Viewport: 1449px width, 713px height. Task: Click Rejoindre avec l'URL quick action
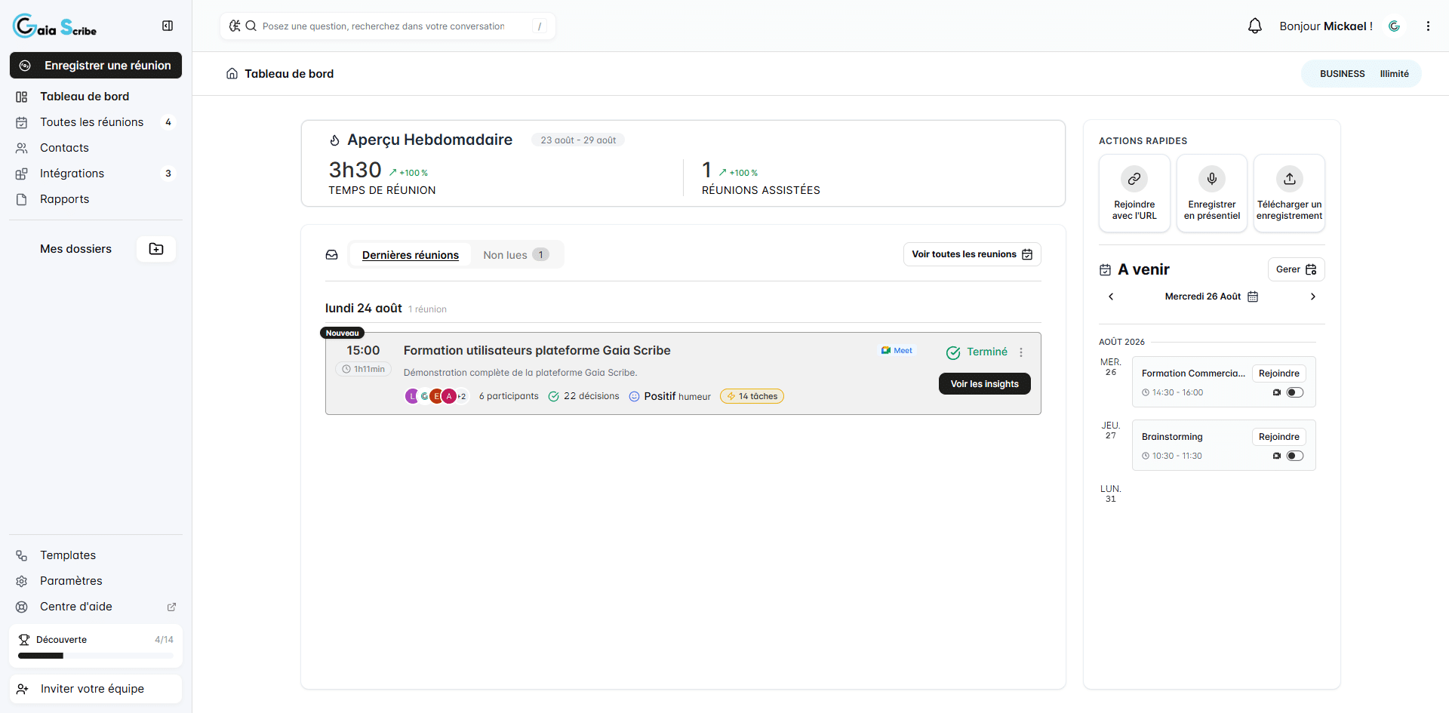coord(1134,193)
